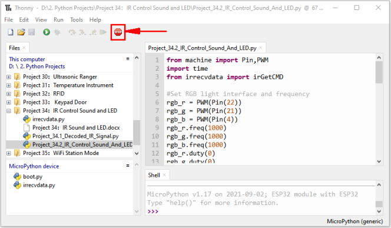
Task: Click the editor scroll down arrow
Action: (x=379, y=161)
